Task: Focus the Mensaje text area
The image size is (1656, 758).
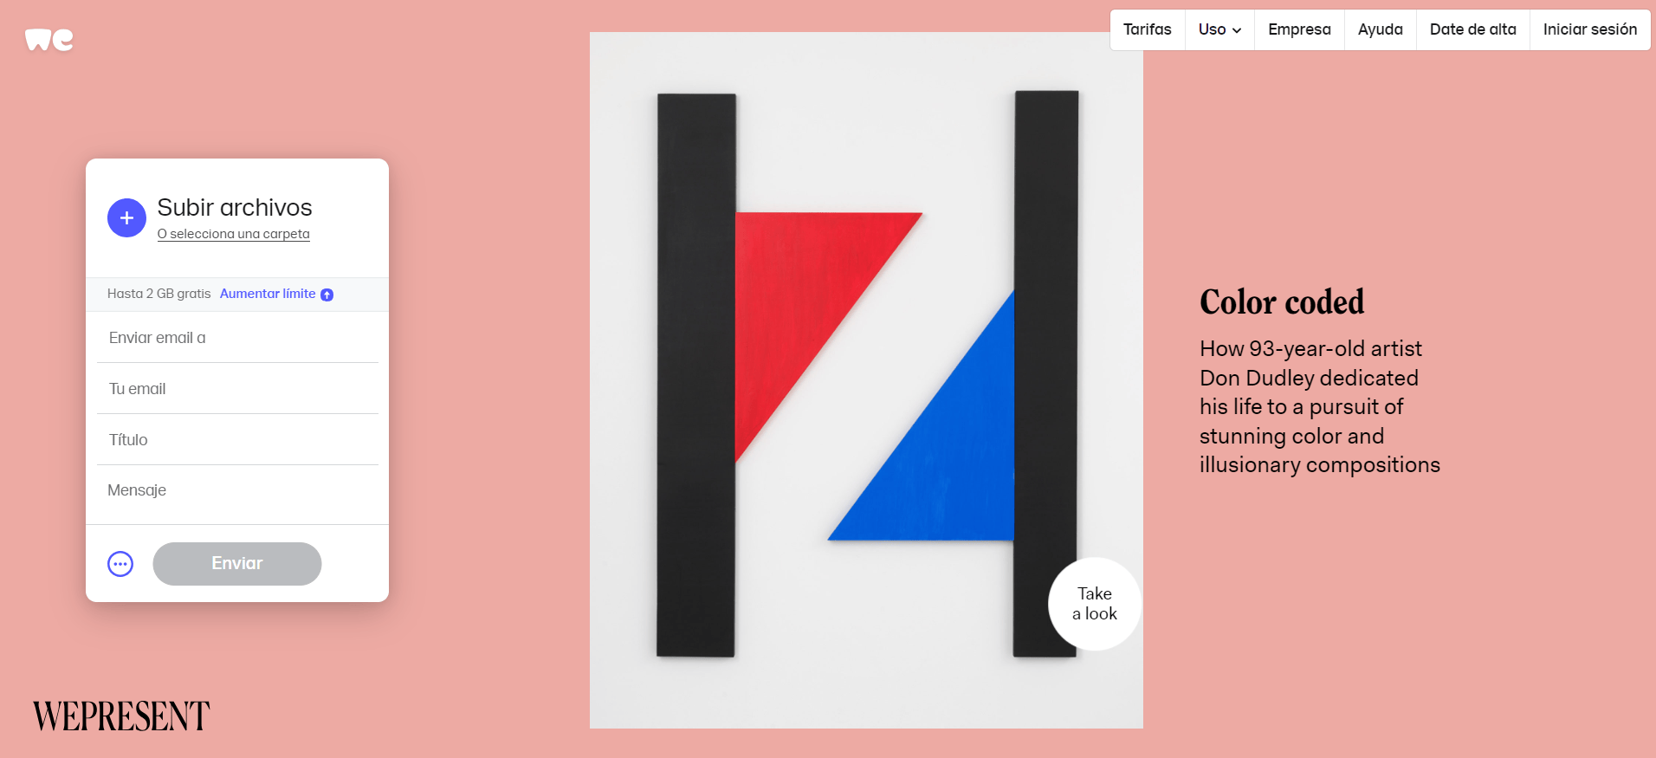Action: (x=237, y=491)
